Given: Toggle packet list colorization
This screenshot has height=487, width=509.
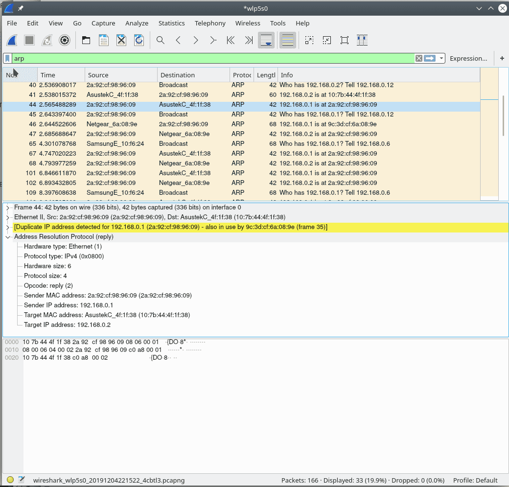Looking at the screenshot, I should pyautogui.click(x=288, y=40).
